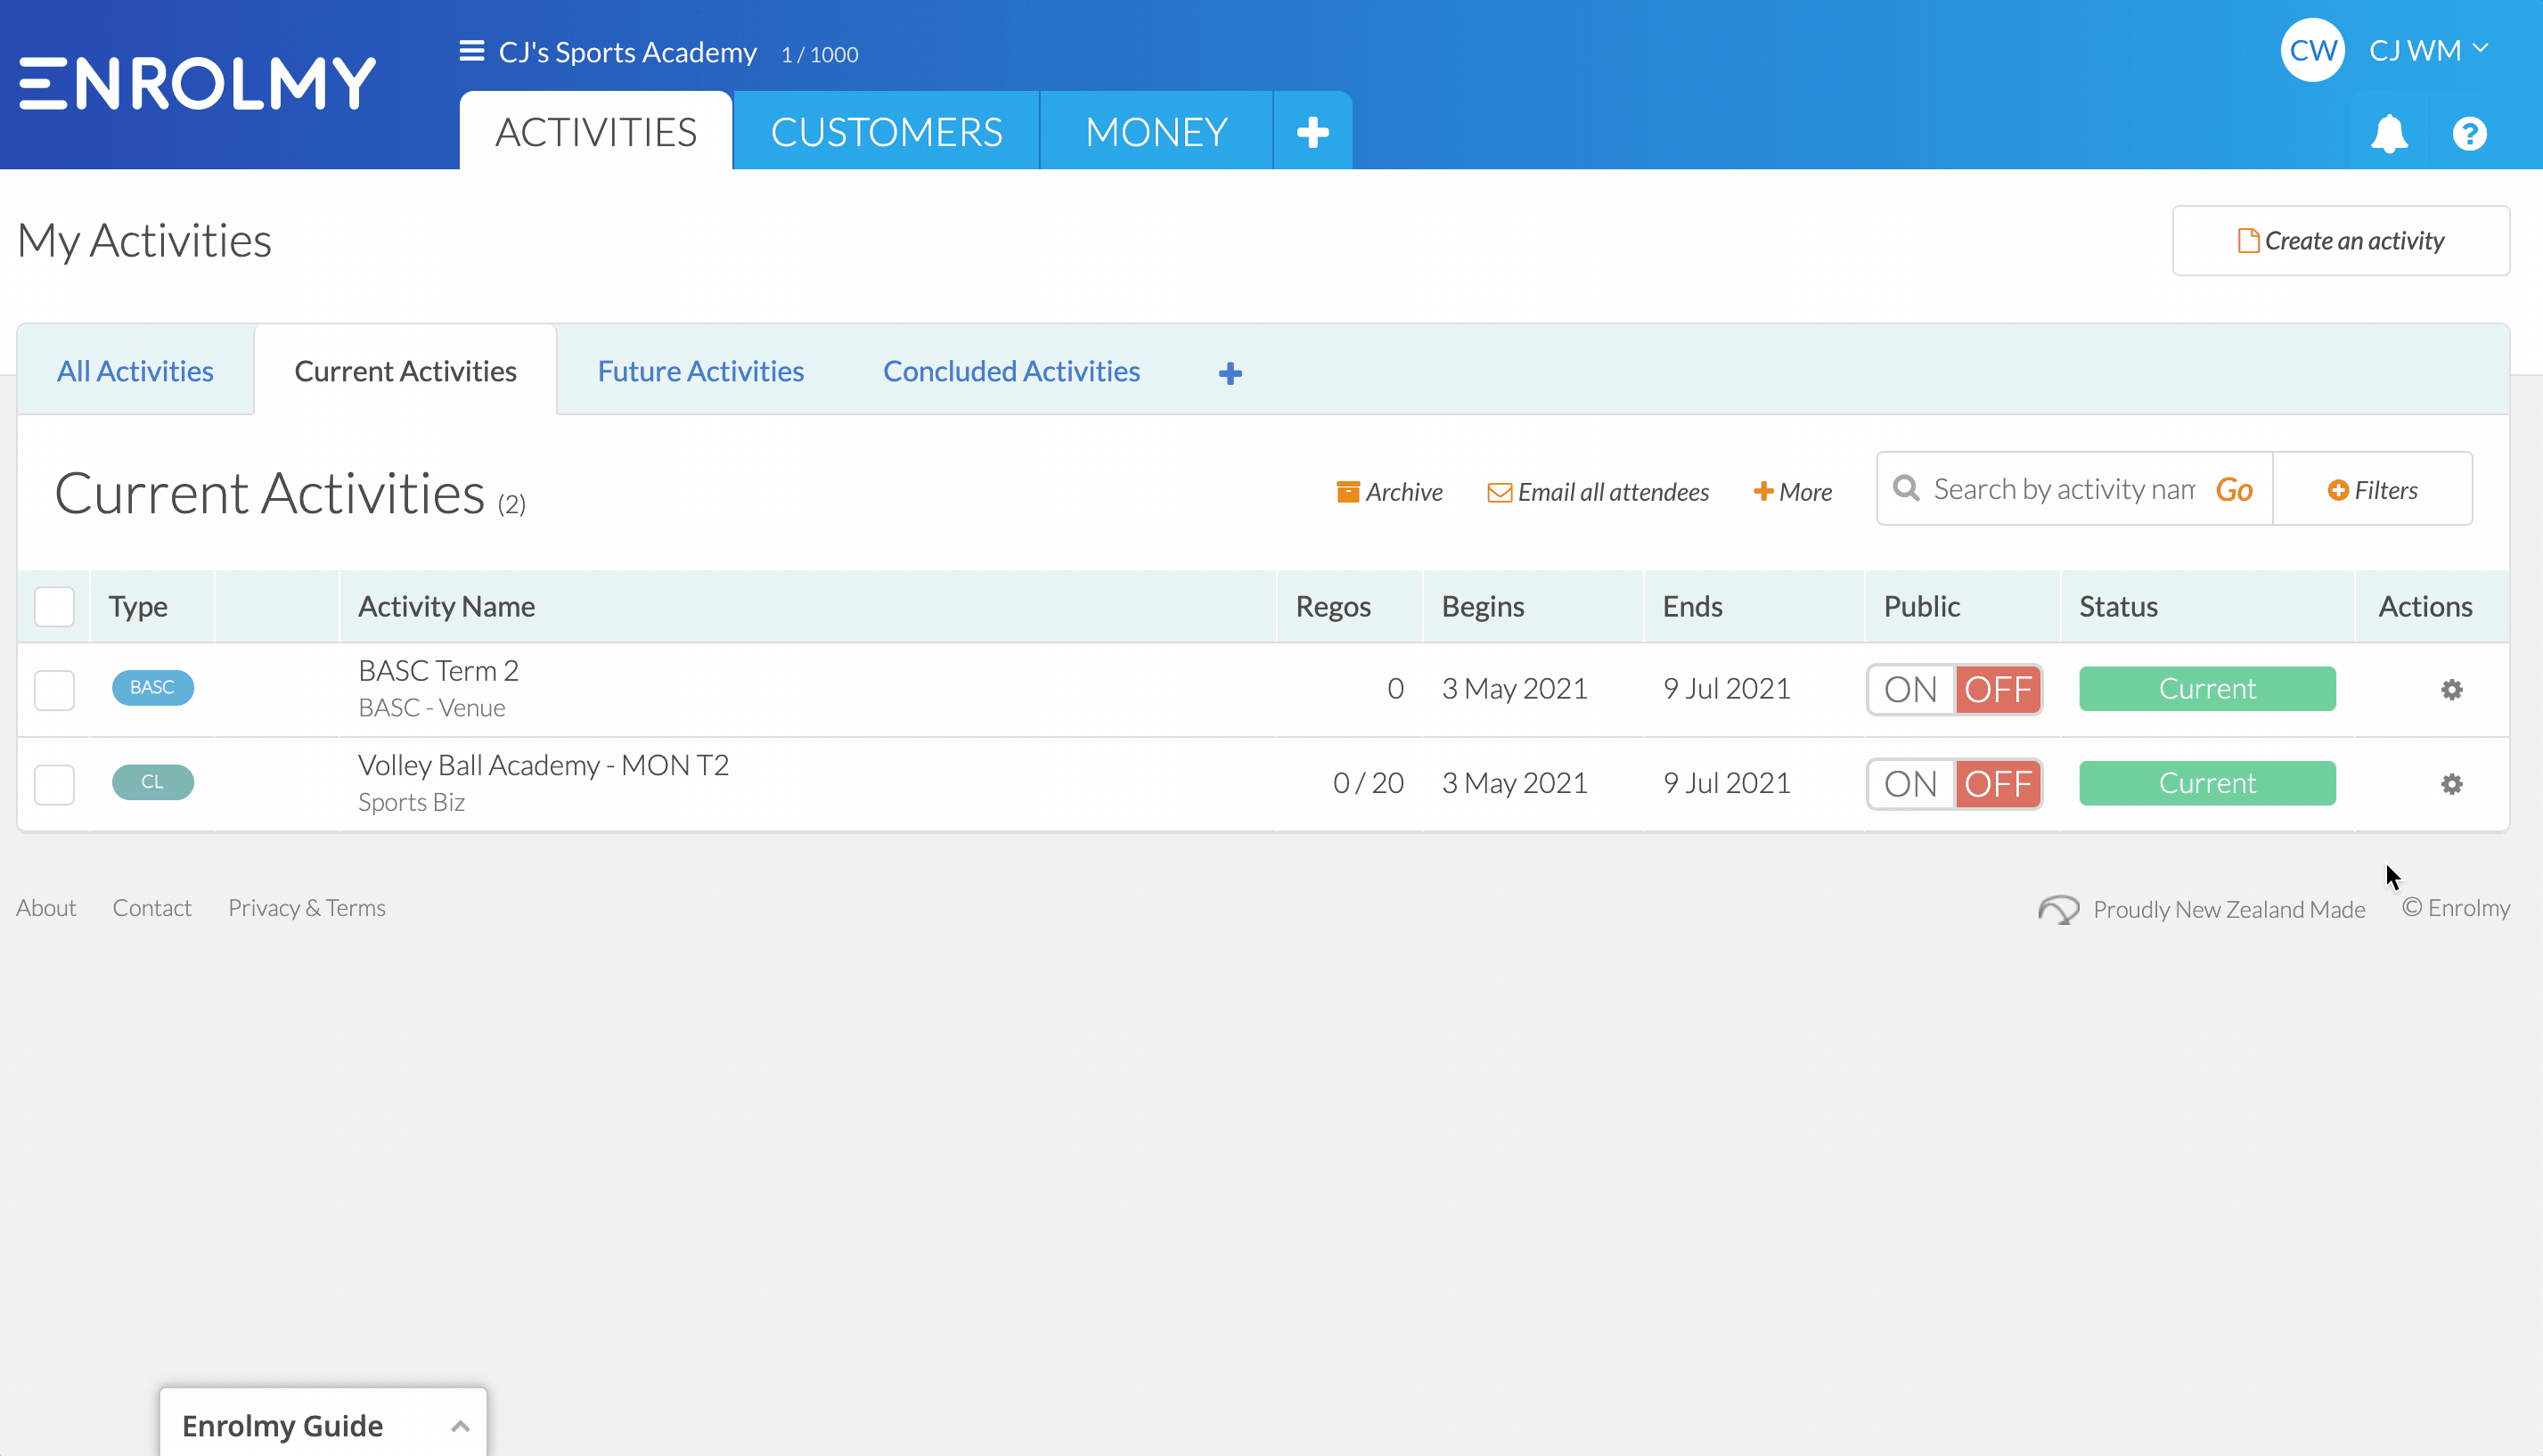Open the actions gear for Volley Ball Academy
2543x1456 pixels.
coord(2451,784)
